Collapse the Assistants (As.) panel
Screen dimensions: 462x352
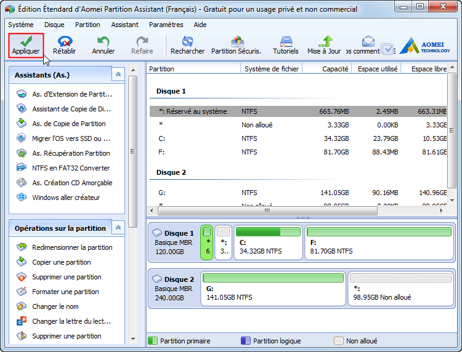(118, 74)
